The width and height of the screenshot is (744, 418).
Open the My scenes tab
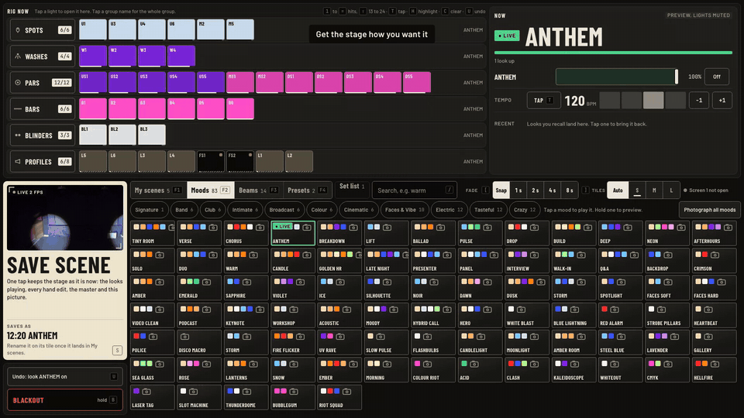pyautogui.click(x=158, y=190)
